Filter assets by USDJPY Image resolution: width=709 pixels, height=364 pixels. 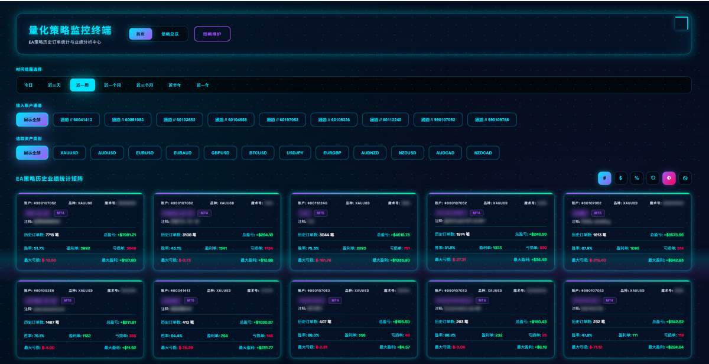click(x=295, y=152)
